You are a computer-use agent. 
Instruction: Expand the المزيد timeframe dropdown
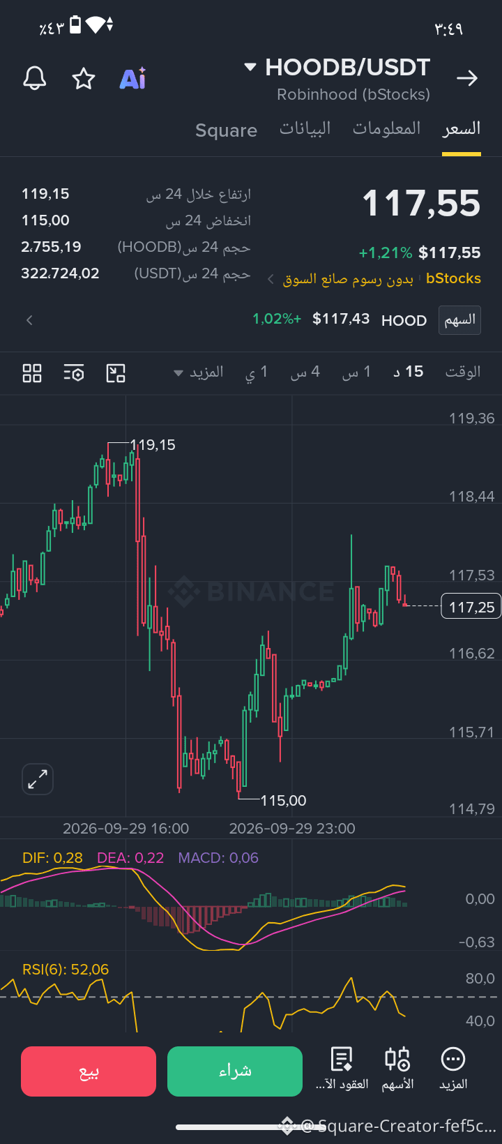point(199,372)
